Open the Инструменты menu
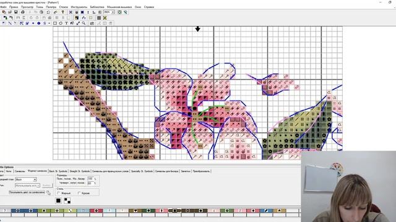This screenshot has height=222, width=396. coord(79,7)
